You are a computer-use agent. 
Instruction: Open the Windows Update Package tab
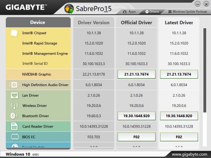(x=188, y=12)
